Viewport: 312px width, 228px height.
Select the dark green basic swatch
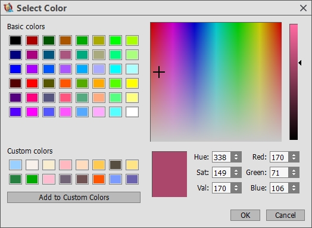coord(49,40)
